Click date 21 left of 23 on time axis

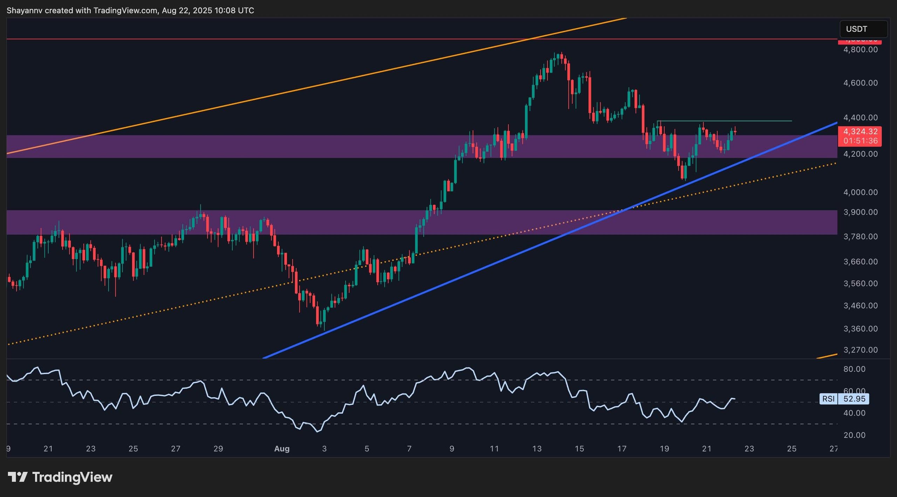(x=48, y=448)
